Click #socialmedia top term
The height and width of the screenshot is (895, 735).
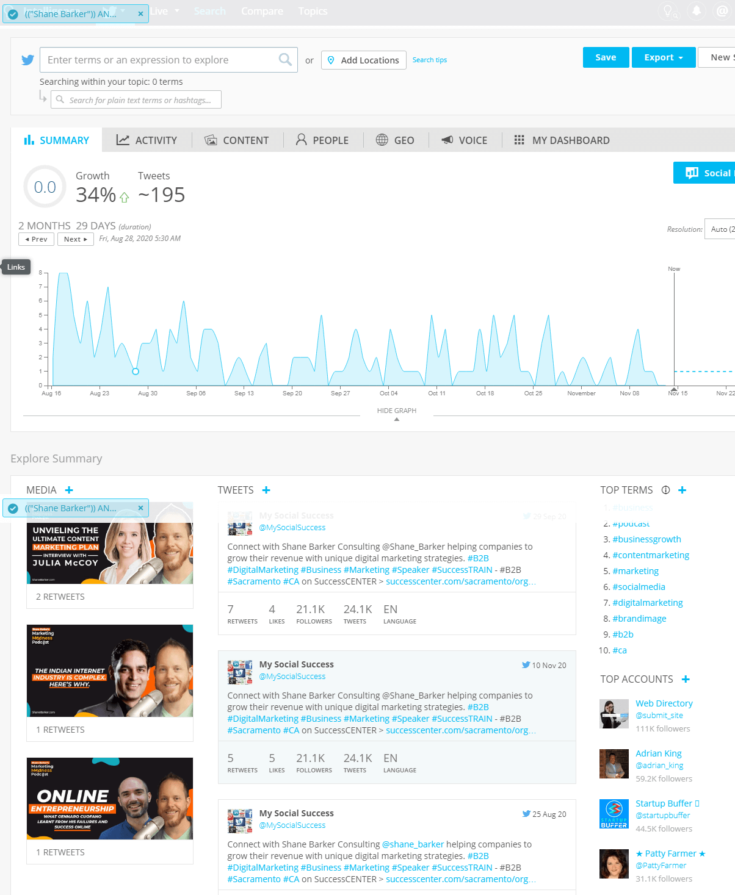pos(639,587)
